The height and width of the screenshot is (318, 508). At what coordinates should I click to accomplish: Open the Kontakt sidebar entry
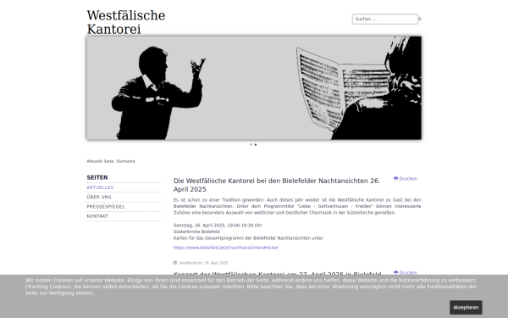[x=97, y=216]
